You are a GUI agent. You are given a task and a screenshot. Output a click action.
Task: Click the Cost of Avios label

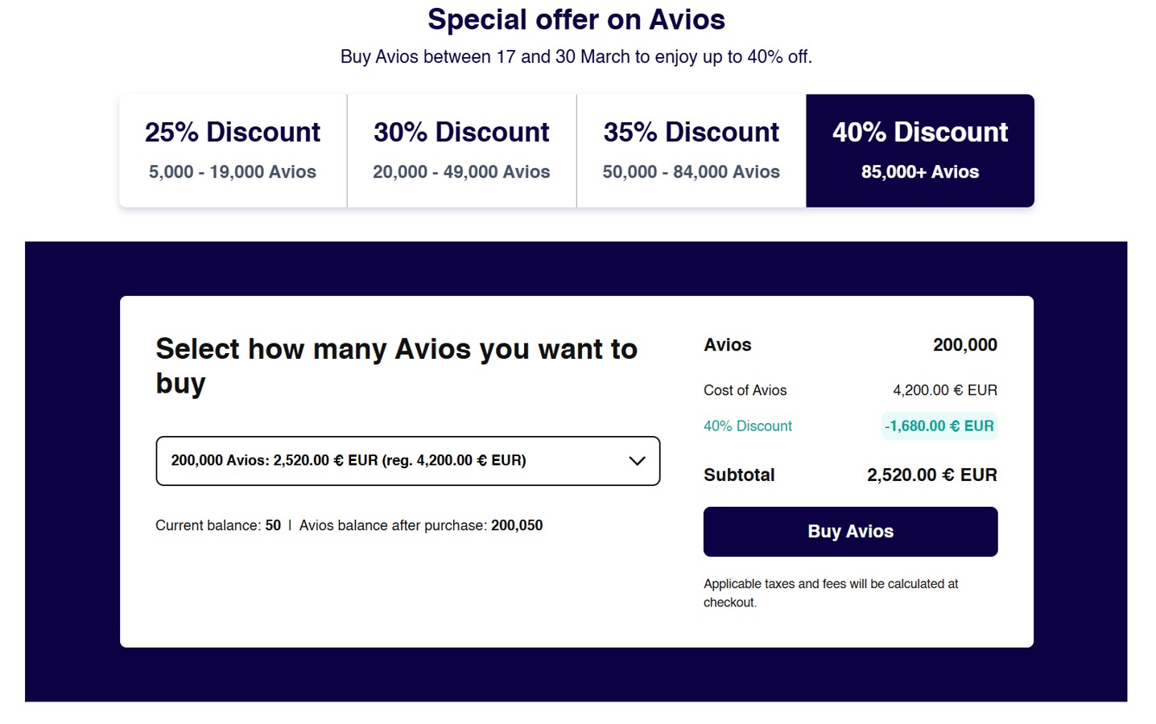pos(745,390)
